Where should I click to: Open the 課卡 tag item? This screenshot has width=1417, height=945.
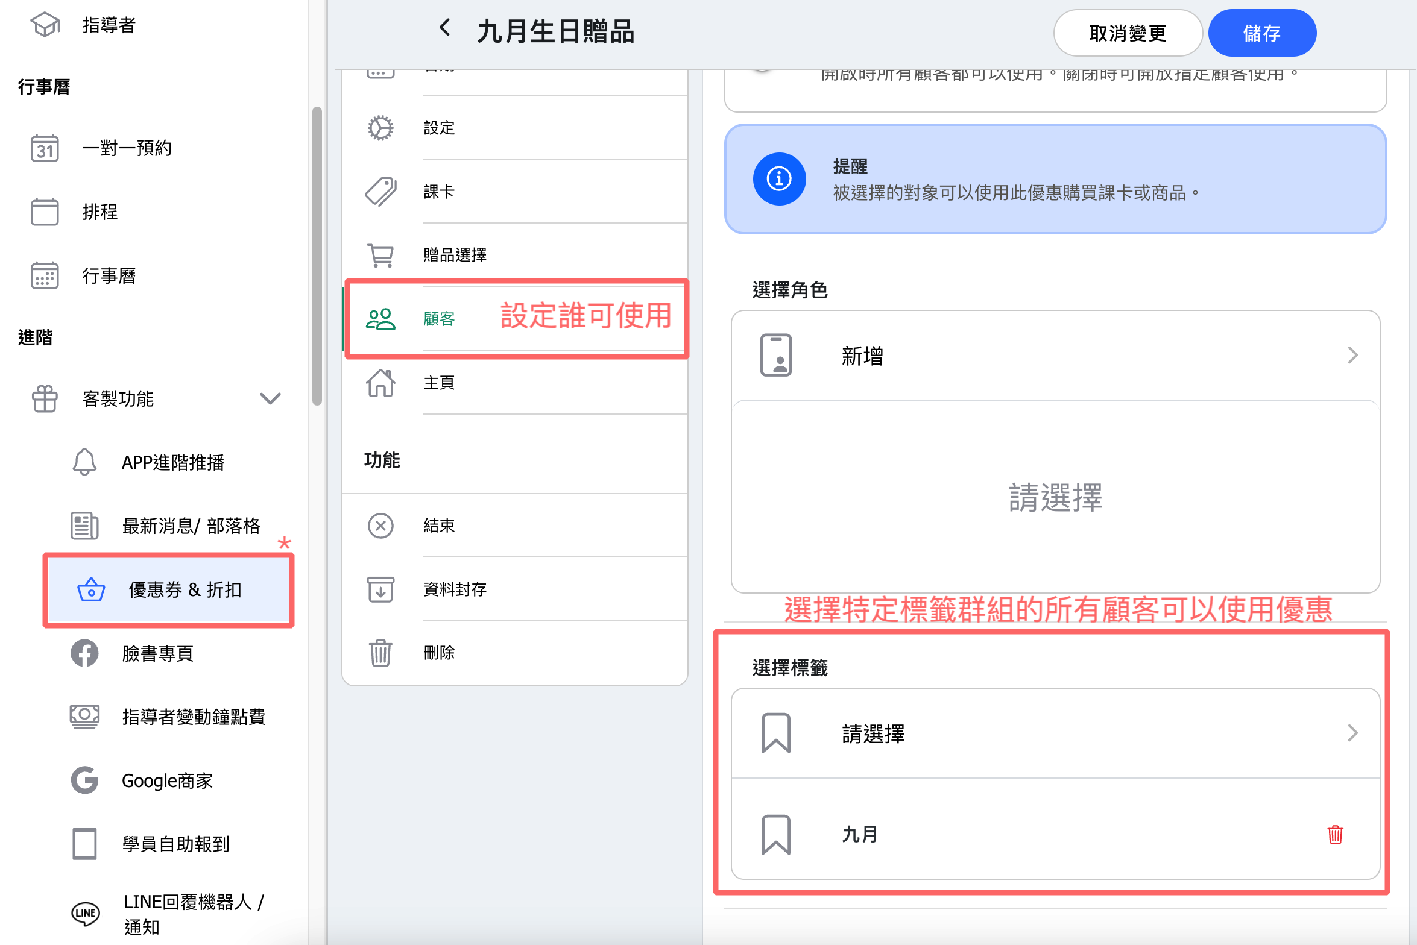(x=438, y=192)
